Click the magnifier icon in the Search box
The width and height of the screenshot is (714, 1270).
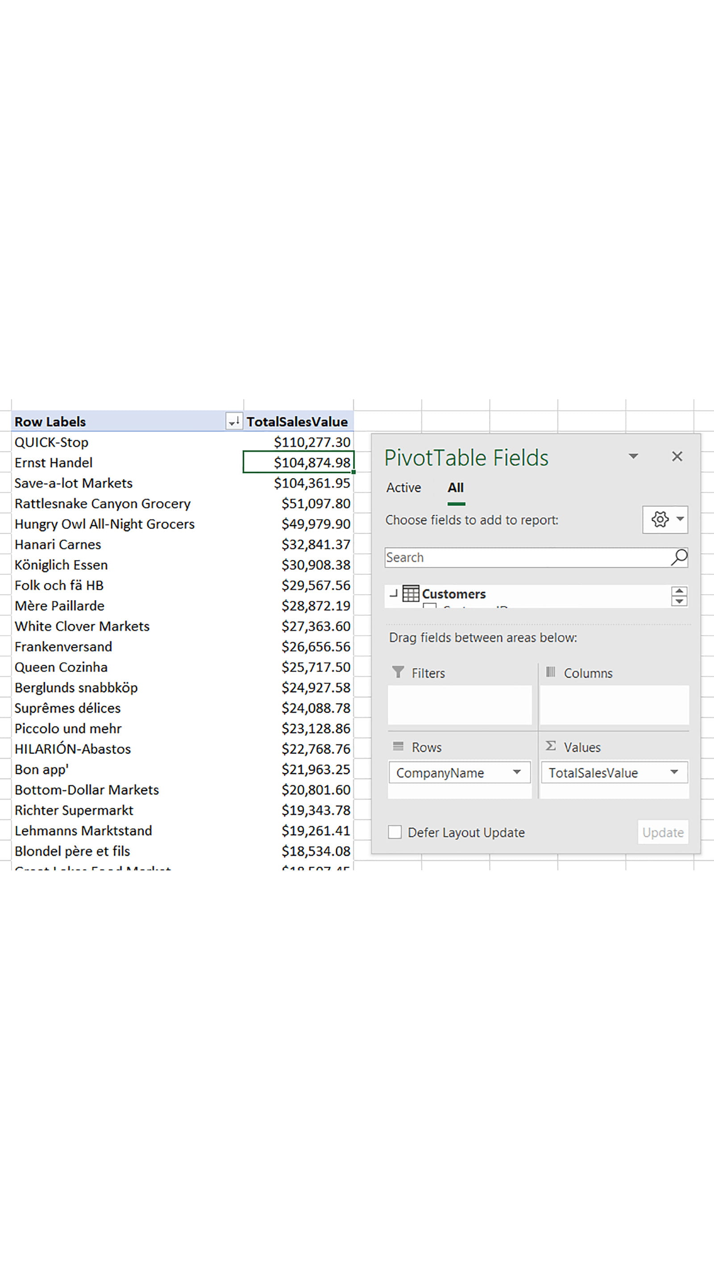click(x=678, y=557)
